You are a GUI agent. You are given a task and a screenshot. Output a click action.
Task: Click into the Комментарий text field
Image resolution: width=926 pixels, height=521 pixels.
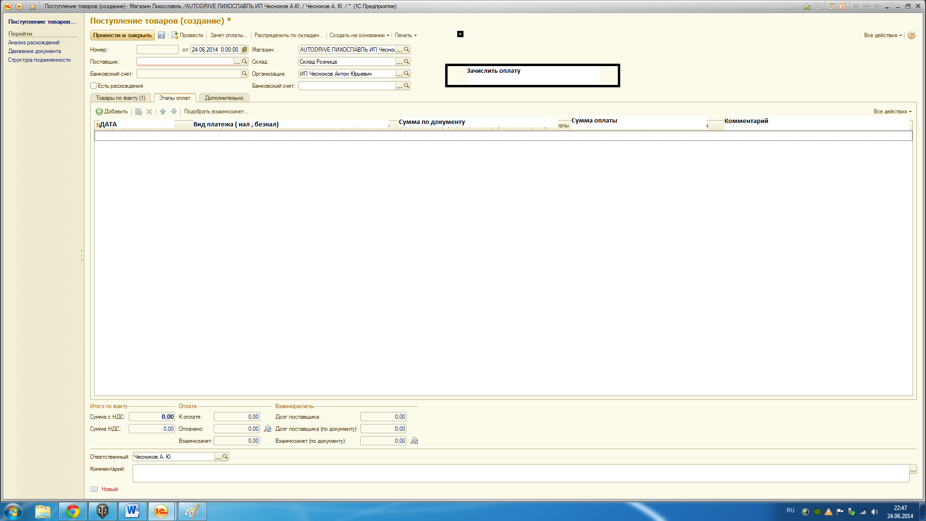(520, 473)
